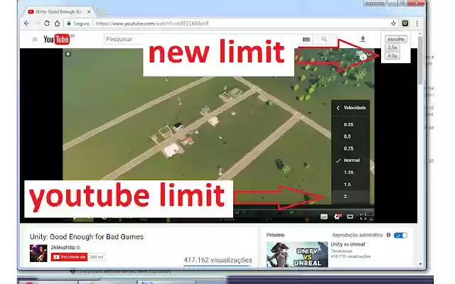The image size is (455, 284).
Task: Click the browser address bar URL
Action: coord(152,23)
